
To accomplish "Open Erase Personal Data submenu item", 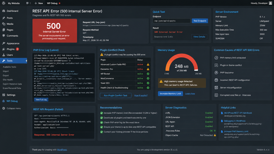I will [12, 88].
